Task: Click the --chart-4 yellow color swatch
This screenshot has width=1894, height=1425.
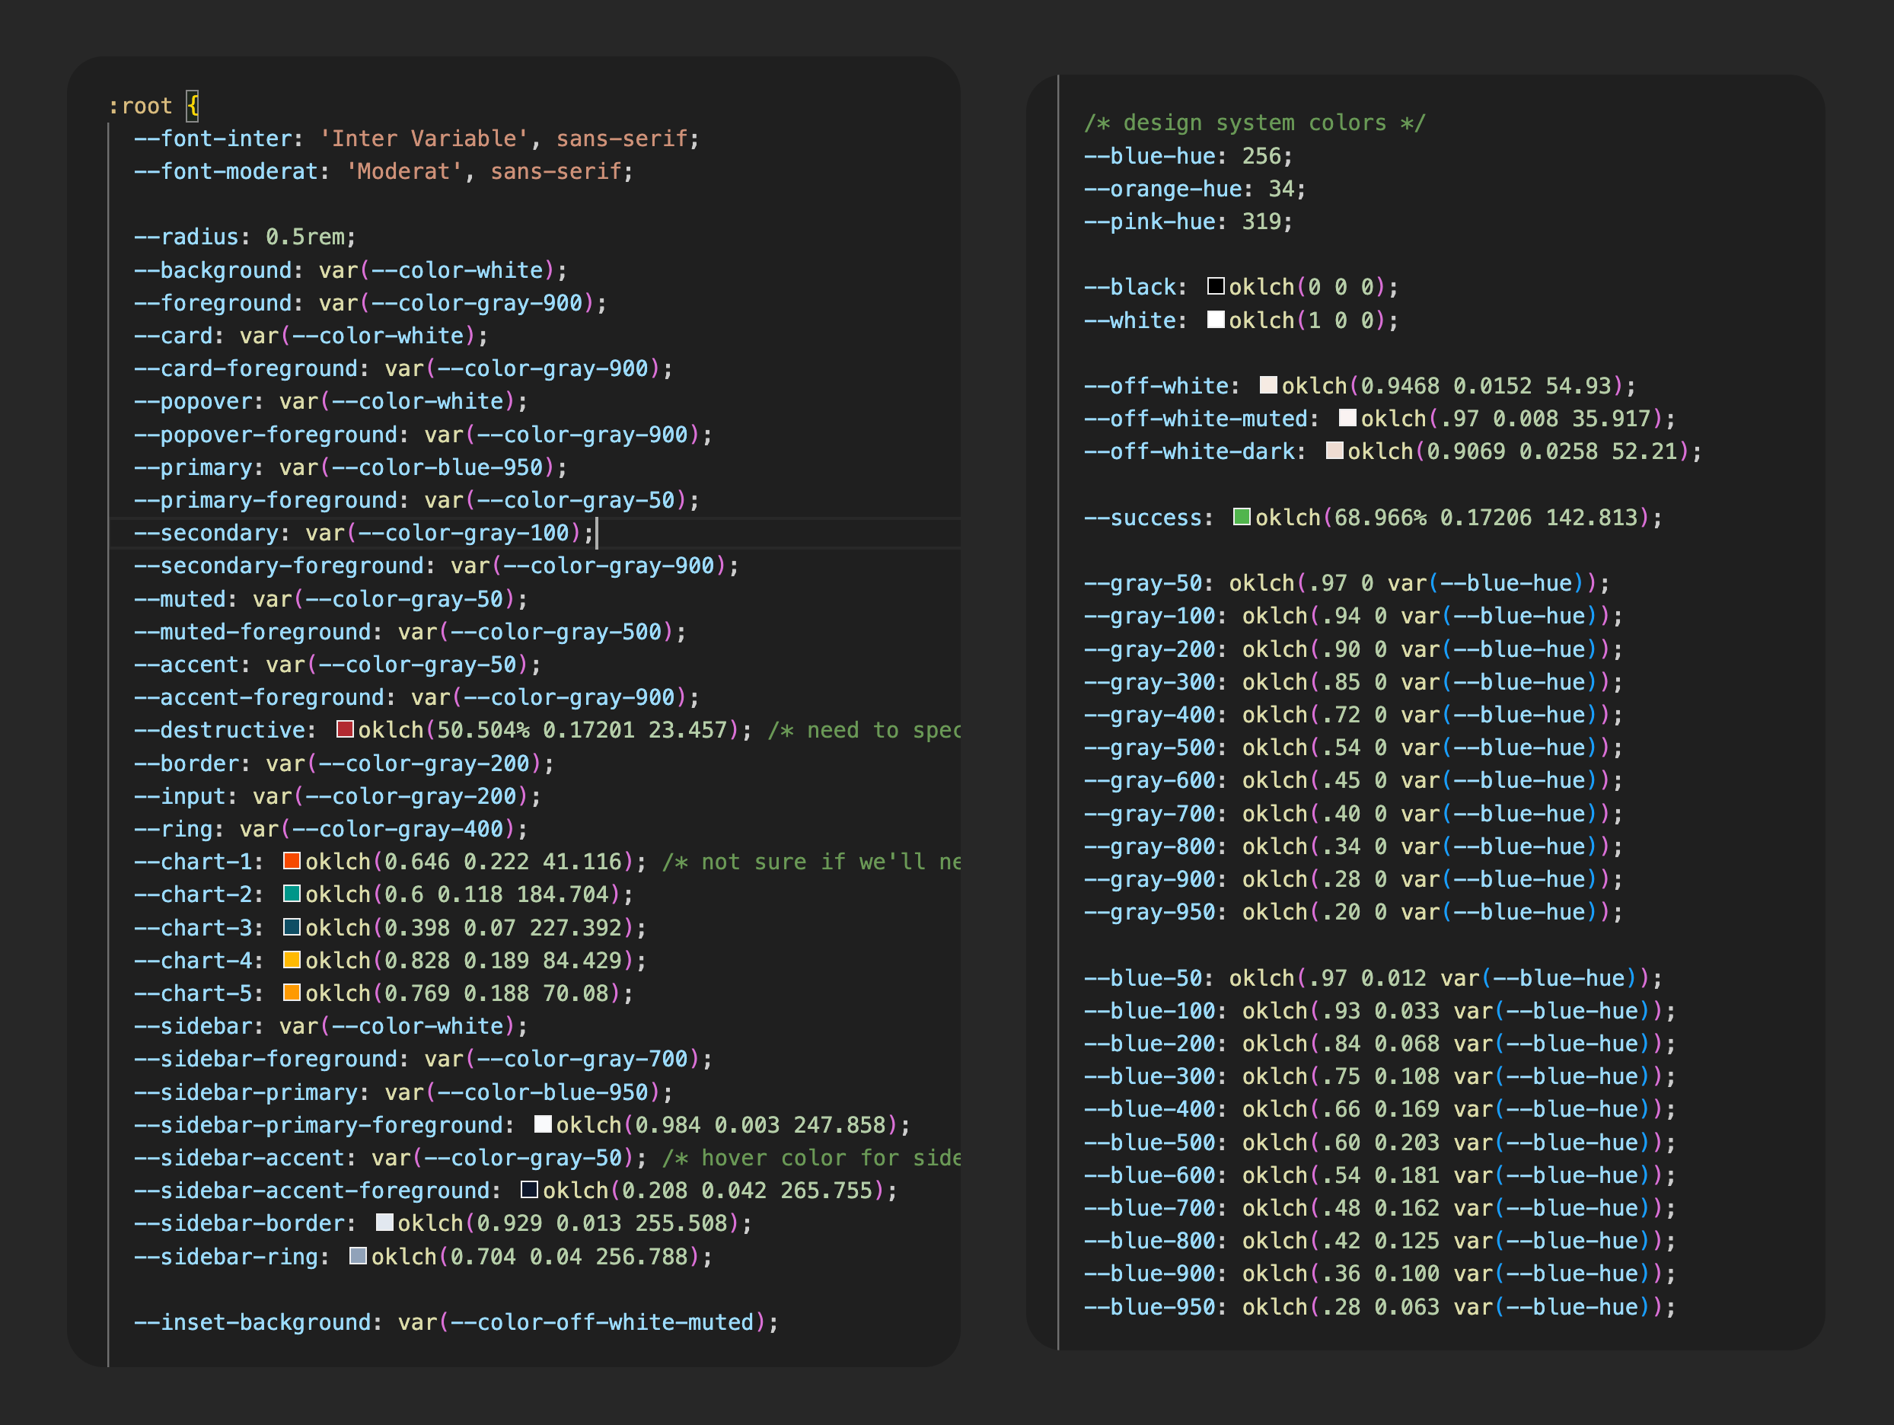Action: [x=292, y=959]
